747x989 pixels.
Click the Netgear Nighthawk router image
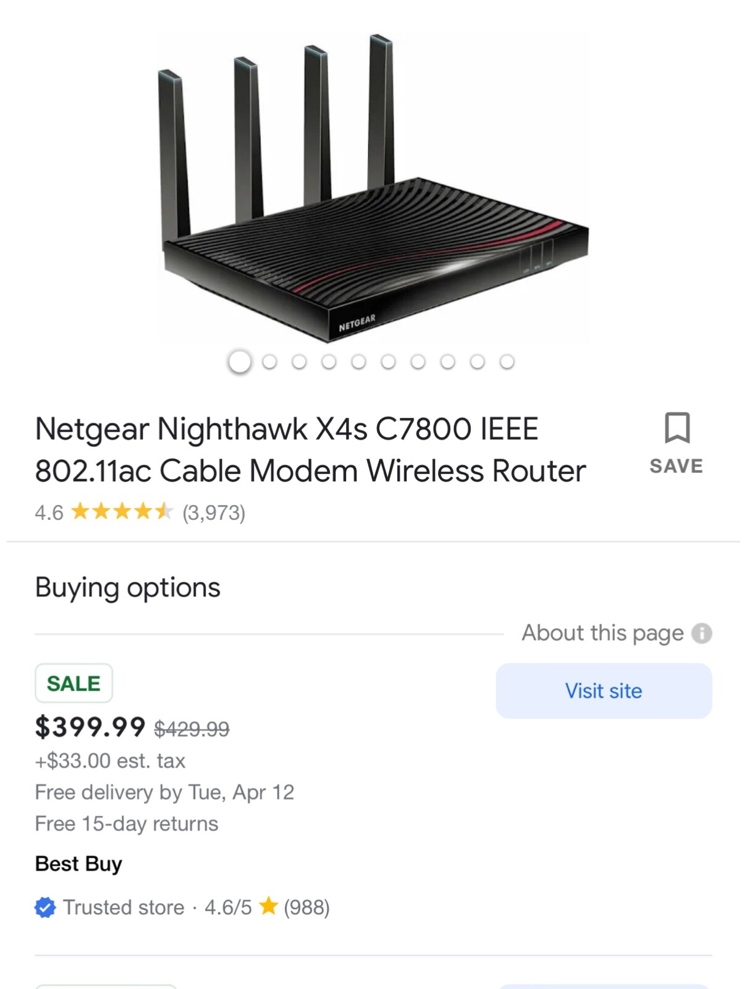(x=373, y=189)
